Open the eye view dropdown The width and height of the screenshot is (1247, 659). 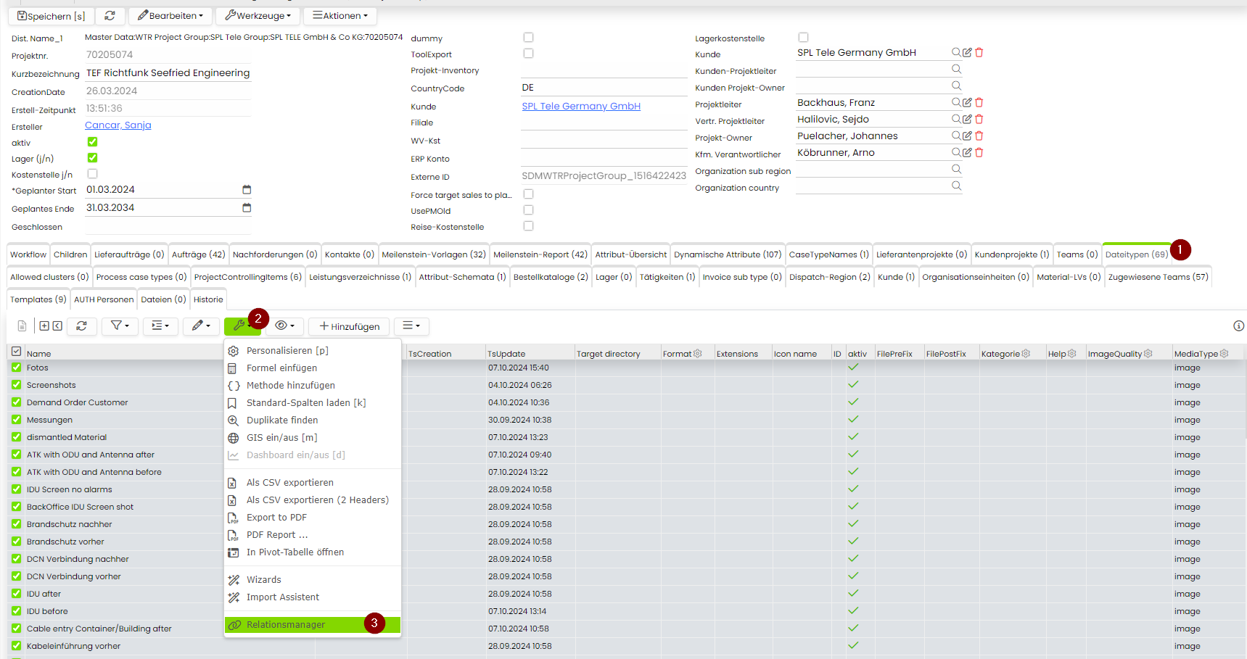coord(284,326)
